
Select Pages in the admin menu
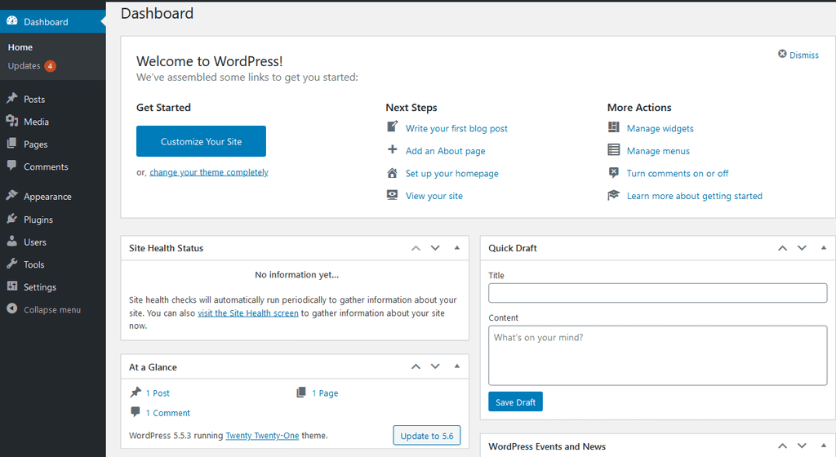(36, 144)
